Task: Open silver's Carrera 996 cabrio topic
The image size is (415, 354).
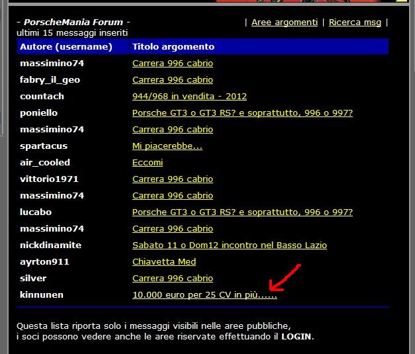Action: 173,279
